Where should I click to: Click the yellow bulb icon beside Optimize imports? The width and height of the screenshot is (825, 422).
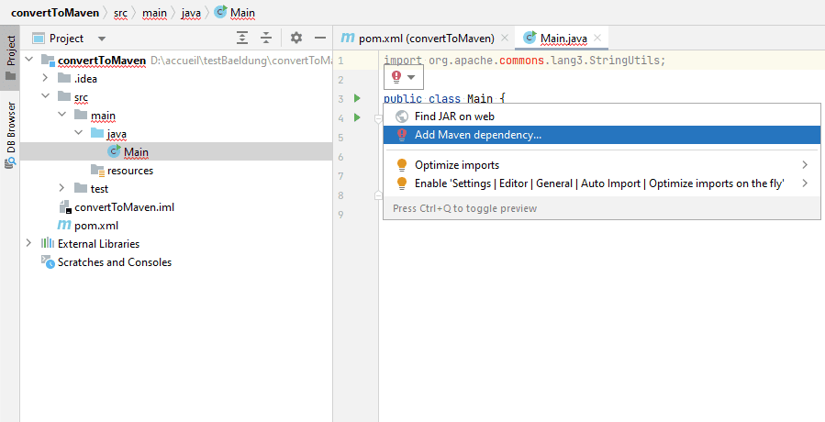(402, 165)
